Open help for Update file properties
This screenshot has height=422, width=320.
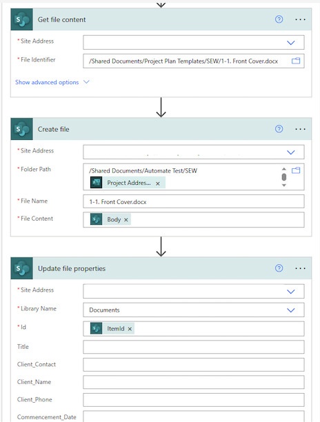coord(279,268)
